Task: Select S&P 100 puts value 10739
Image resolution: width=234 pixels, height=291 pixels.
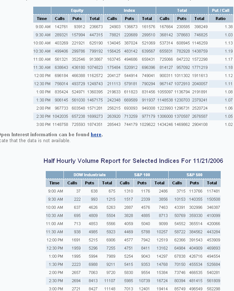Action: pos(144,281)
